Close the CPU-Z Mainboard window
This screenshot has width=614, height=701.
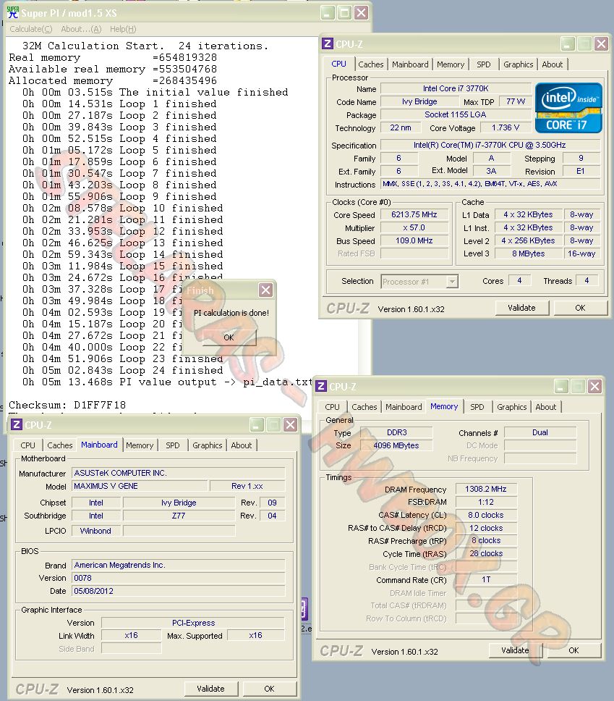[290, 424]
